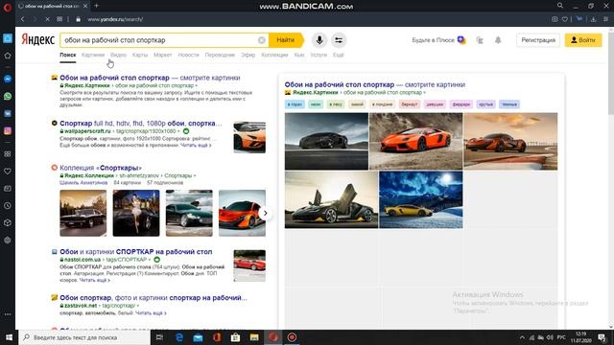Open settings gear in Opera sidebar
This screenshot has width=614, height=345.
click(x=8, y=241)
